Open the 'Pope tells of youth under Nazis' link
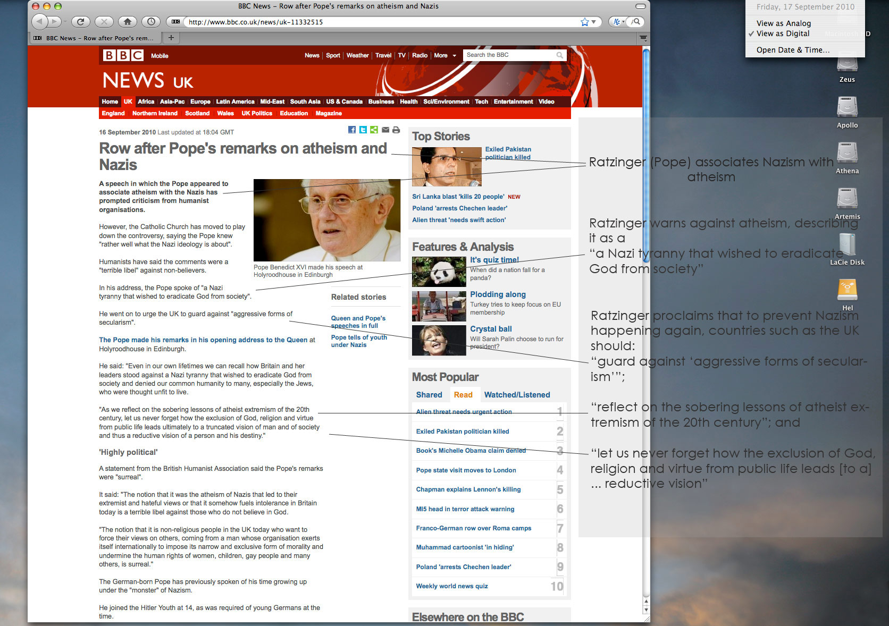Image resolution: width=889 pixels, height=626 pixels. tap(359, 341)
